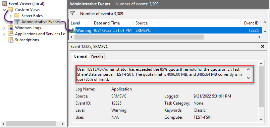Viewport: 270px width, 128px height.
Task: Close the Event 12325 details pane
Action: (263, 46)
